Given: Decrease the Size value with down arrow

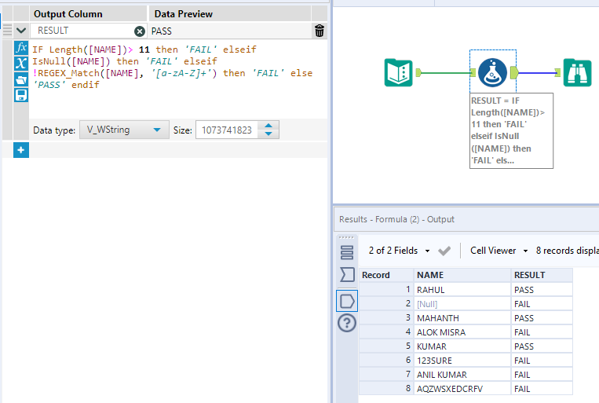Looking at the screenshot, I should pyautogui.click(x=268, y=134).
